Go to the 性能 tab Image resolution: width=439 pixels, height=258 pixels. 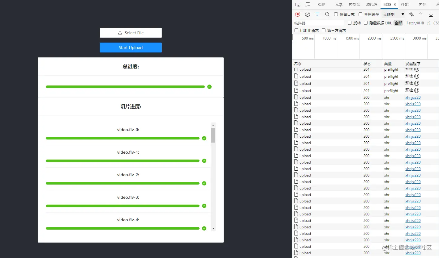(405, 5)
